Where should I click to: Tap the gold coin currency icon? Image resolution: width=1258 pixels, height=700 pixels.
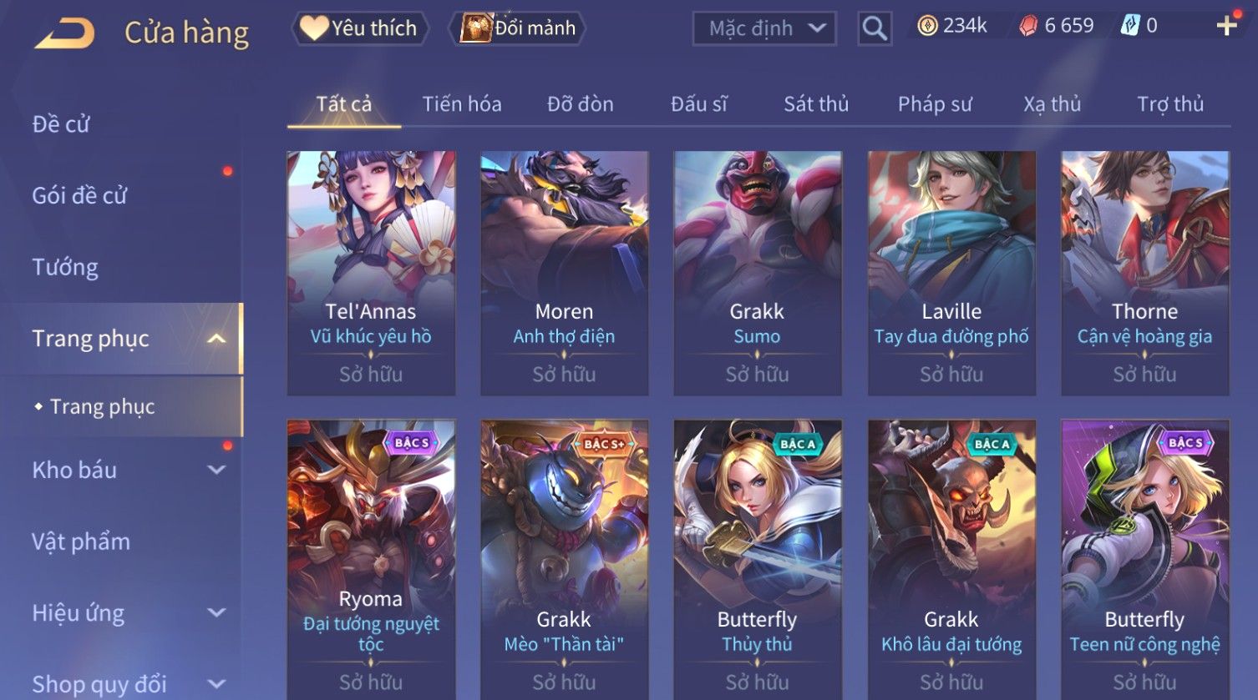click(927, 26)
